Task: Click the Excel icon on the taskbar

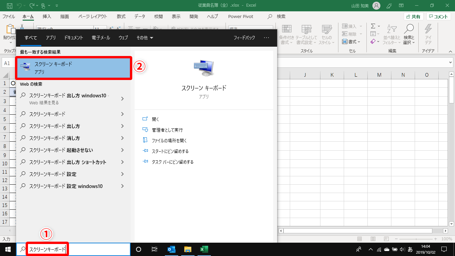Action: [x=204, y=249]
